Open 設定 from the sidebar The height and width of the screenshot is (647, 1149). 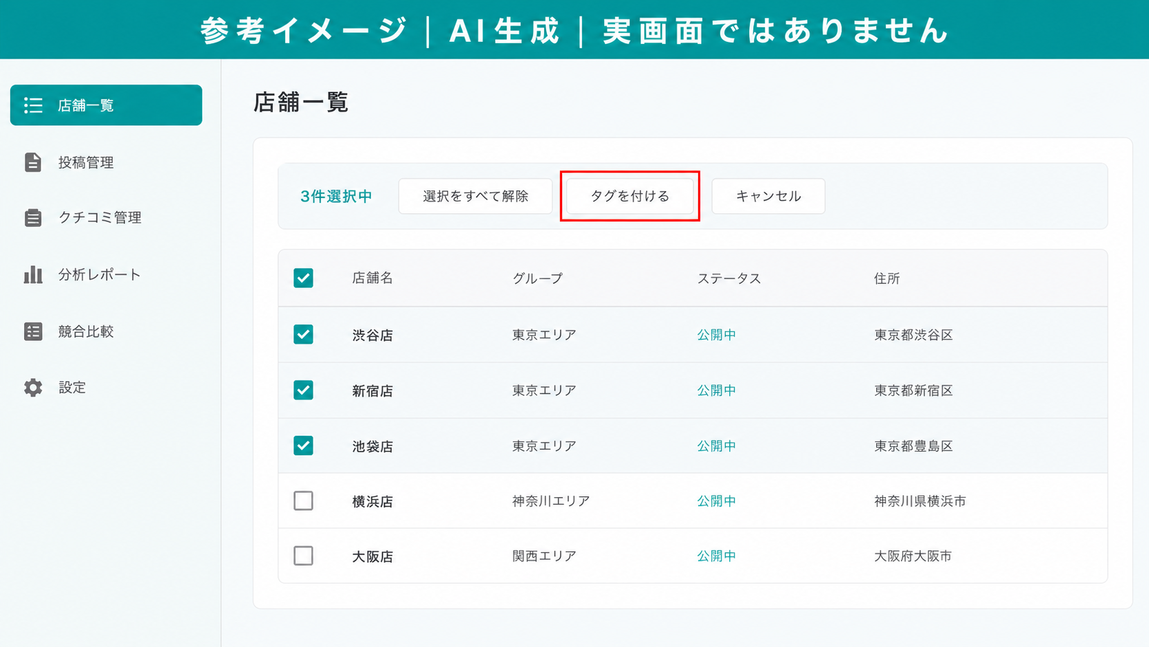click(72, 388)
